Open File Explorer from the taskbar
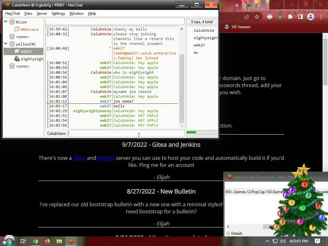The image size is (328, 246). pyautogui.click(x=59, y=241)
